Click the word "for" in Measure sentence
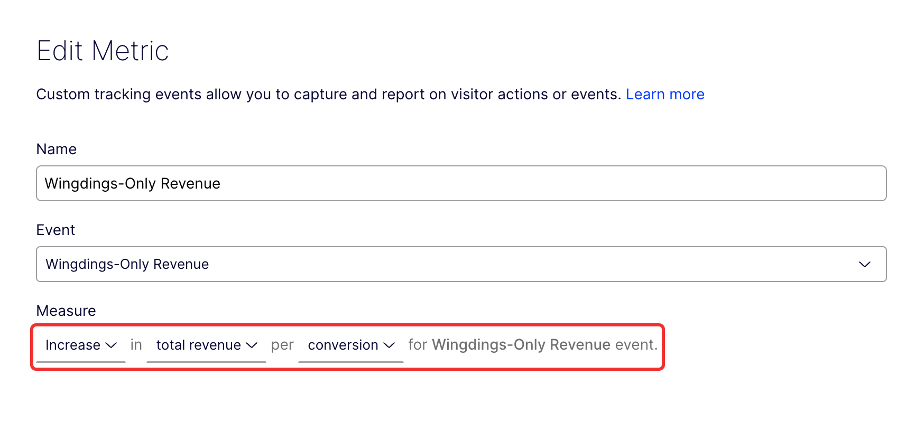The height and width of the screenshot is (431, 906). click(417, 344)
